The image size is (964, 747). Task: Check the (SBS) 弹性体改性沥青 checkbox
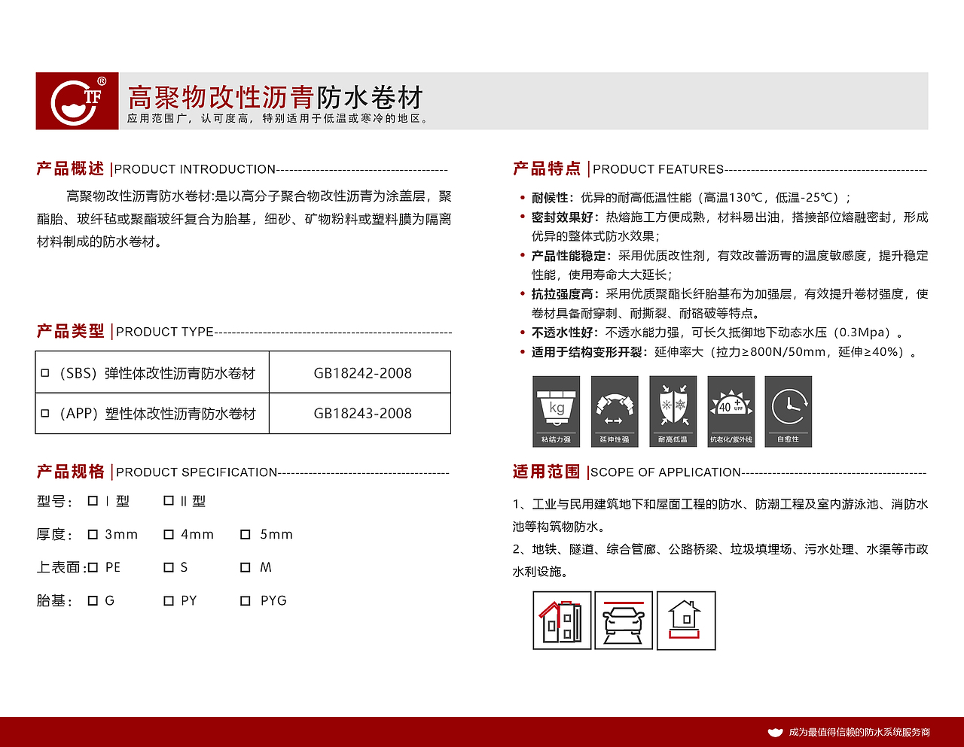point(44,372)
